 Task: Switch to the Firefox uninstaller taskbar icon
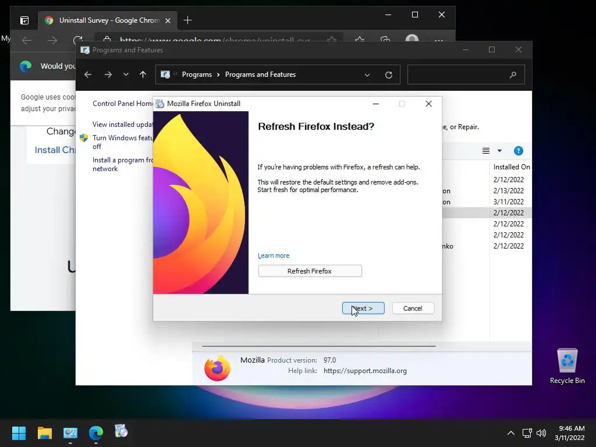[121, 431]
